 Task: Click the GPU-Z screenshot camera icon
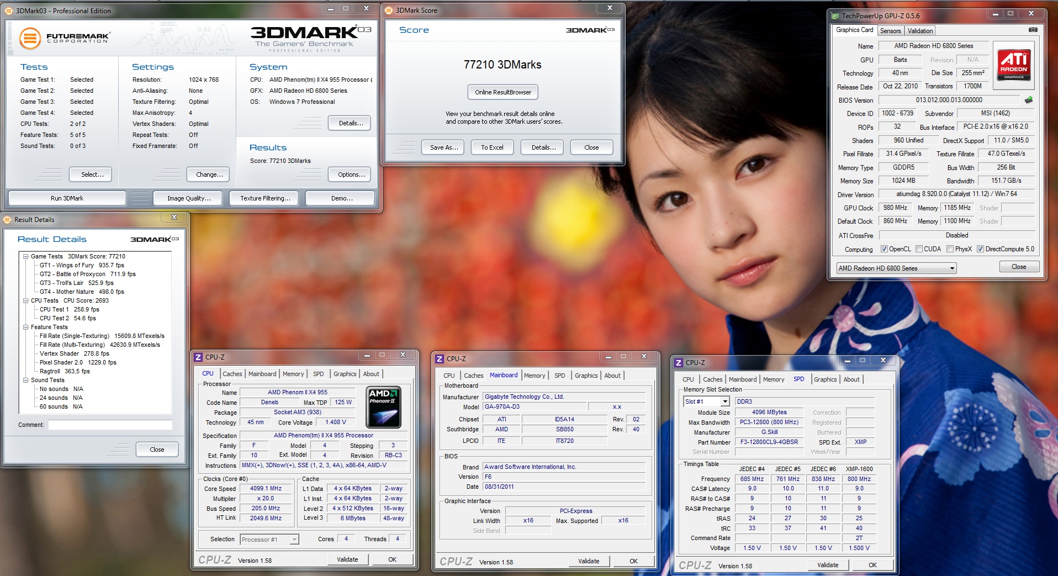[x=1033, y=30]
